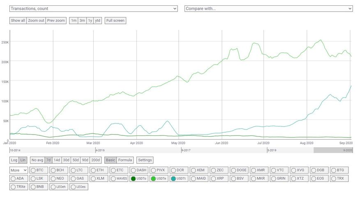Open the Transactions, count metric dropdown
The width and height of the screenshot is (362, 197).
click(93, 9)
